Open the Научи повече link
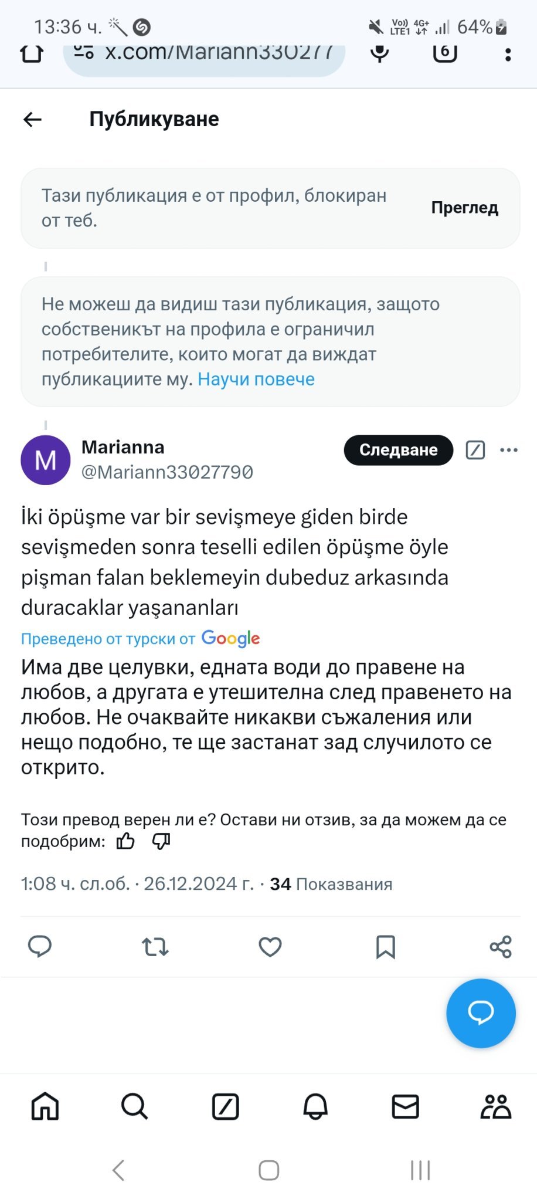This screenshot has width=537, height=1199. [256, 380]
